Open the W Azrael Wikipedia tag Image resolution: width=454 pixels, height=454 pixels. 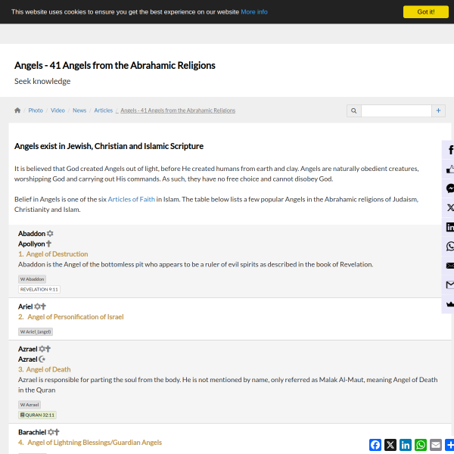[30, 405]
